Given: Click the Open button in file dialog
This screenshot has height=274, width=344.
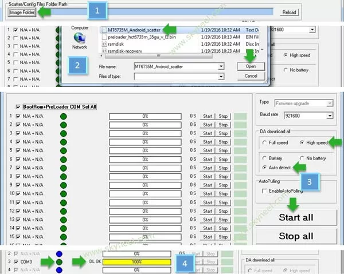Looking at the screenshot, I should click(x=251, y=66).
